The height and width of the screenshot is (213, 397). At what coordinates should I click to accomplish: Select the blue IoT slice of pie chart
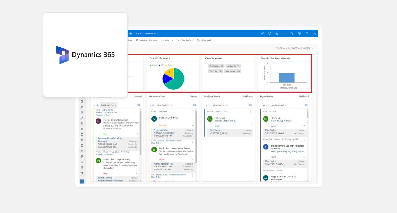tap(167, 79)
